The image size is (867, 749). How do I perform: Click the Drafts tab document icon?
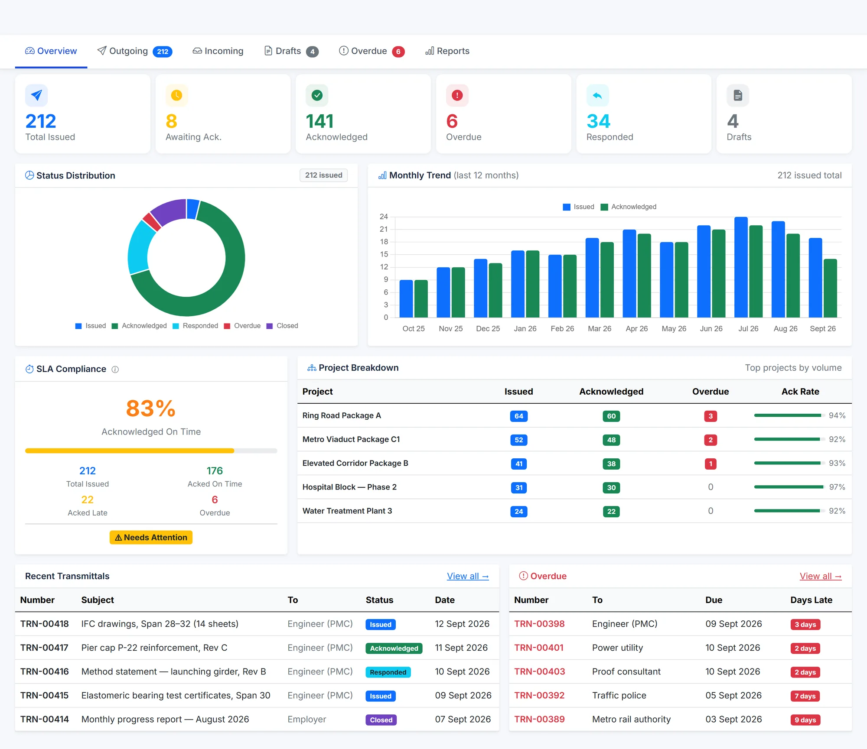click(268, 51)
